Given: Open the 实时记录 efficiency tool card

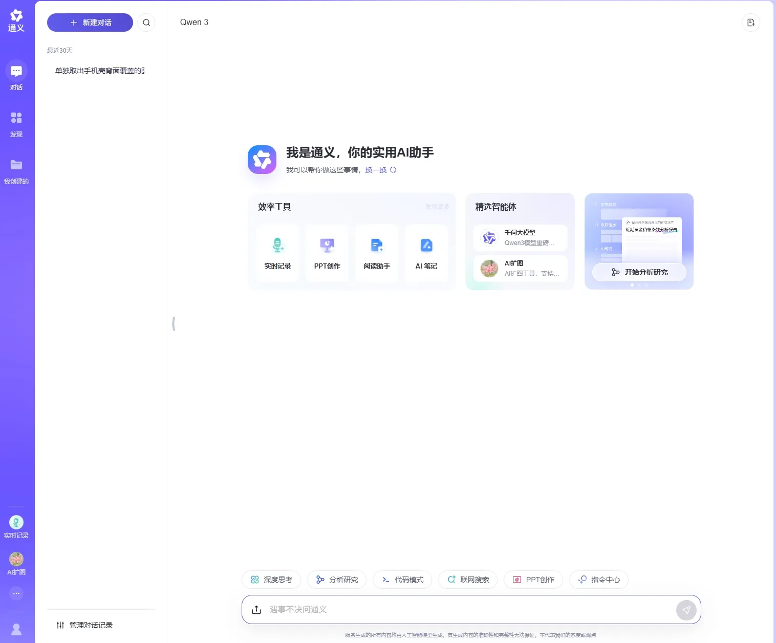Looking at the screenshot, I should pos(277,253).
